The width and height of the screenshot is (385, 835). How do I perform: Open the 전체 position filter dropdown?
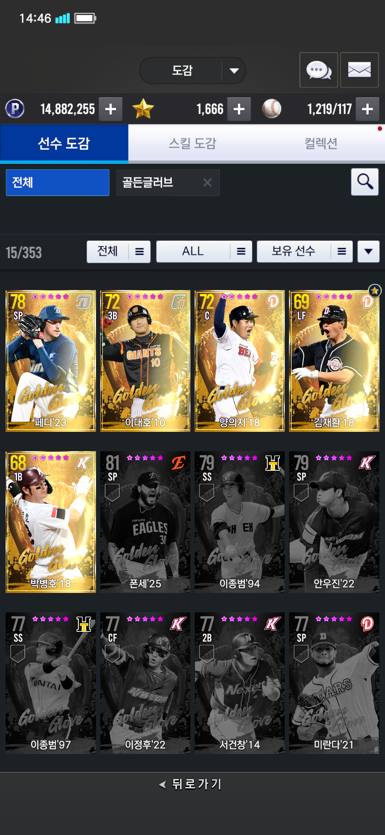[119, 252]
